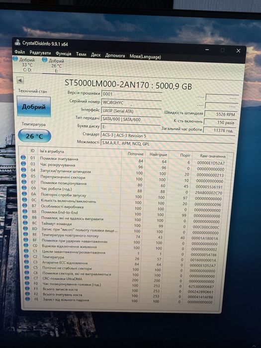Open the Редагувати menu
The height and width of the screenshot is (348, 261).
40,53
